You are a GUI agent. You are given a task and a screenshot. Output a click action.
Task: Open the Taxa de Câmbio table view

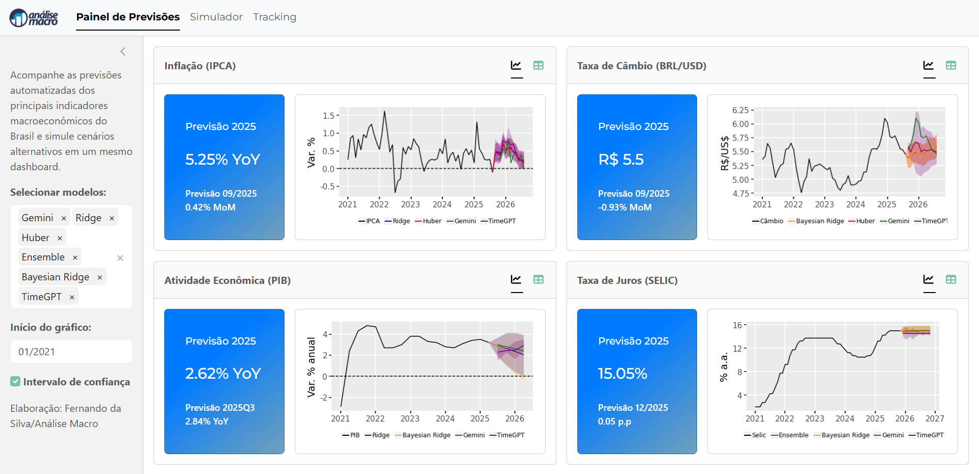[951, 66]
